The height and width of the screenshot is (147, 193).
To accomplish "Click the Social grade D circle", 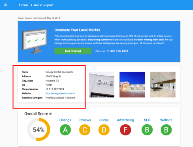I will 104,130.
